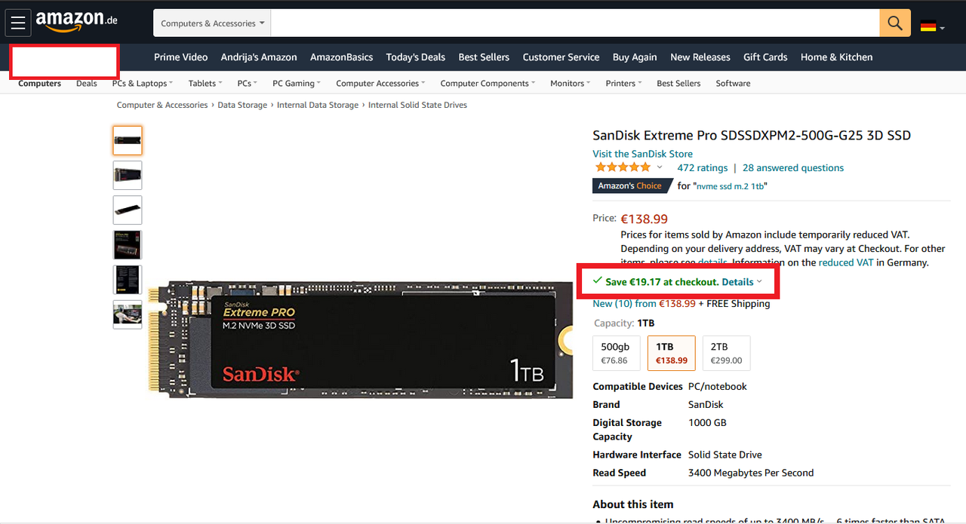
Task: Open Buy Again
Action: (x=635, y=57)
